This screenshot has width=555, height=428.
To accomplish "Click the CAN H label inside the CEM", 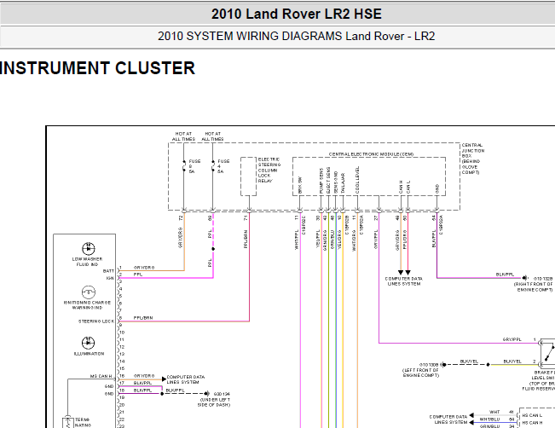I will pos(401,188).
